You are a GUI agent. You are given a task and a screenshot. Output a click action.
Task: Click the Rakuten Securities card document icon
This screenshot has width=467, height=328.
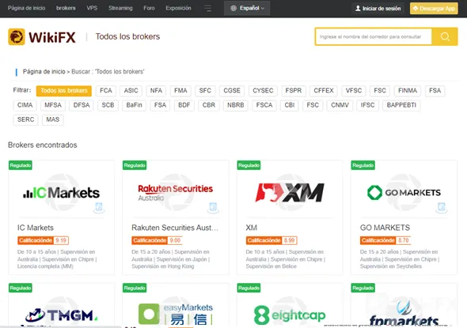tap(213, 207)
